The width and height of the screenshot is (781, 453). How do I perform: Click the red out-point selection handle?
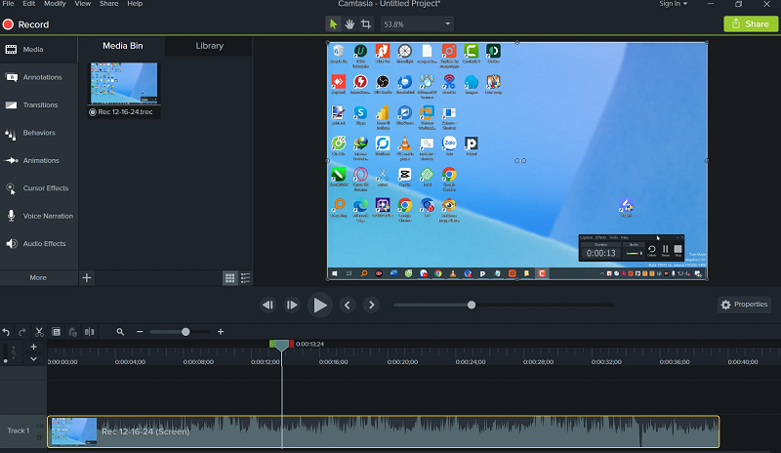291,344
